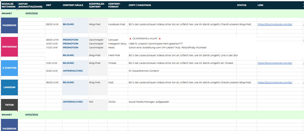304x131 pixels.
Task: Select the 15:00 UHR time cell
Action: pos(52,71)
